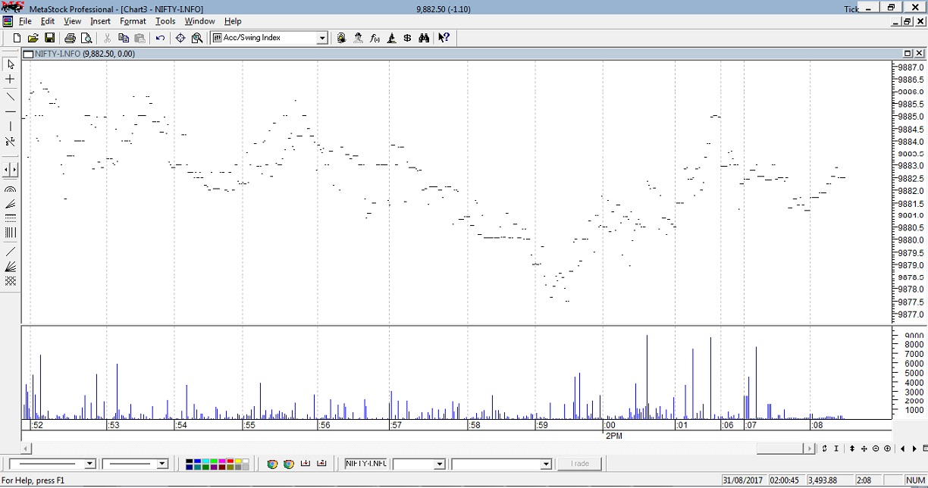
Task: Choose the Fibonacci arcs tool
Action: (11, 189)
